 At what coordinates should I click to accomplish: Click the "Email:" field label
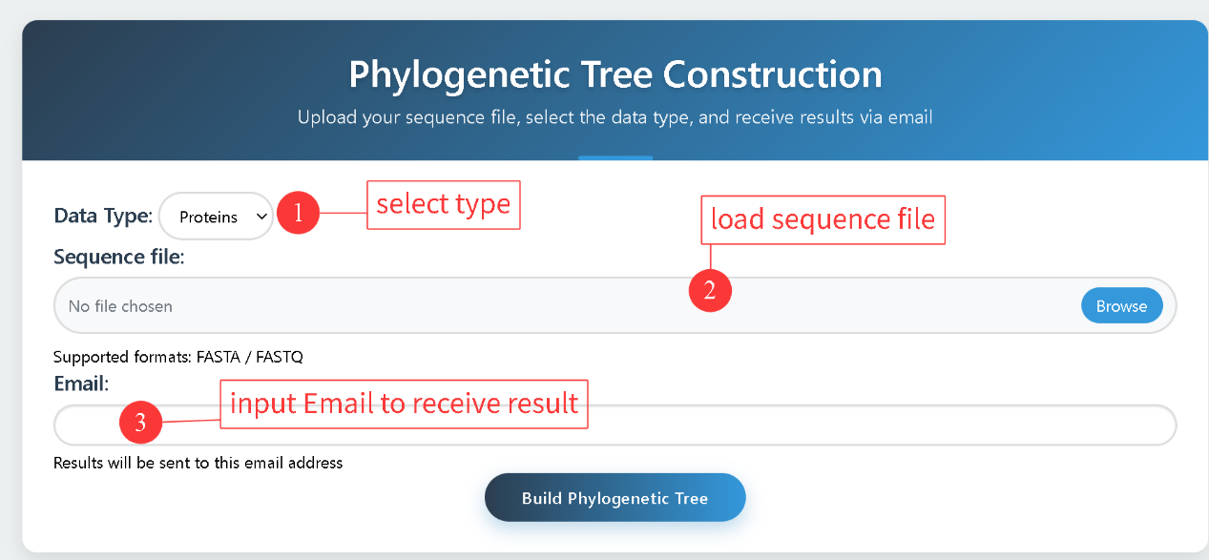click(x=81, y=384)
